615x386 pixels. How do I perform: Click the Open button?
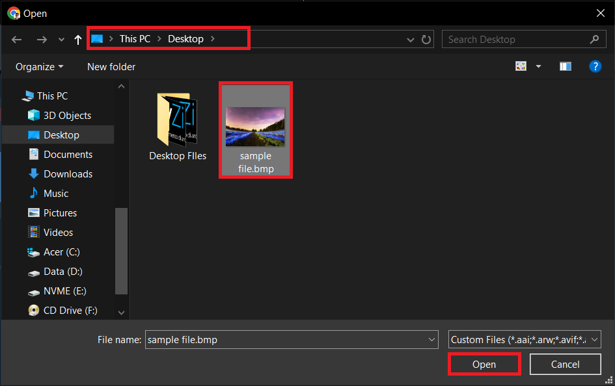click(484, 364)
